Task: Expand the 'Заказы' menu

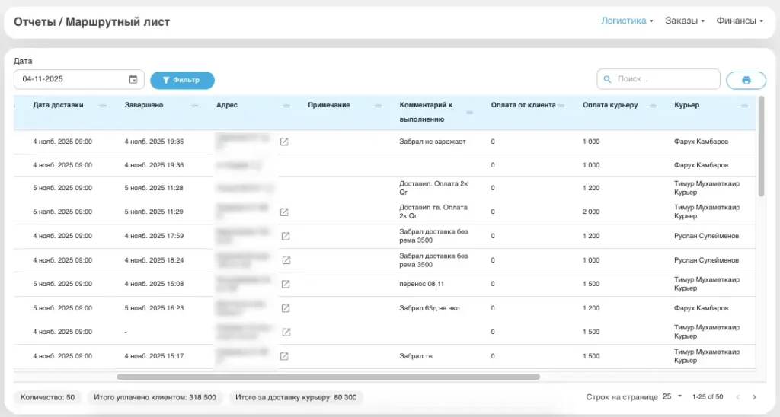Action: point(684,21)
